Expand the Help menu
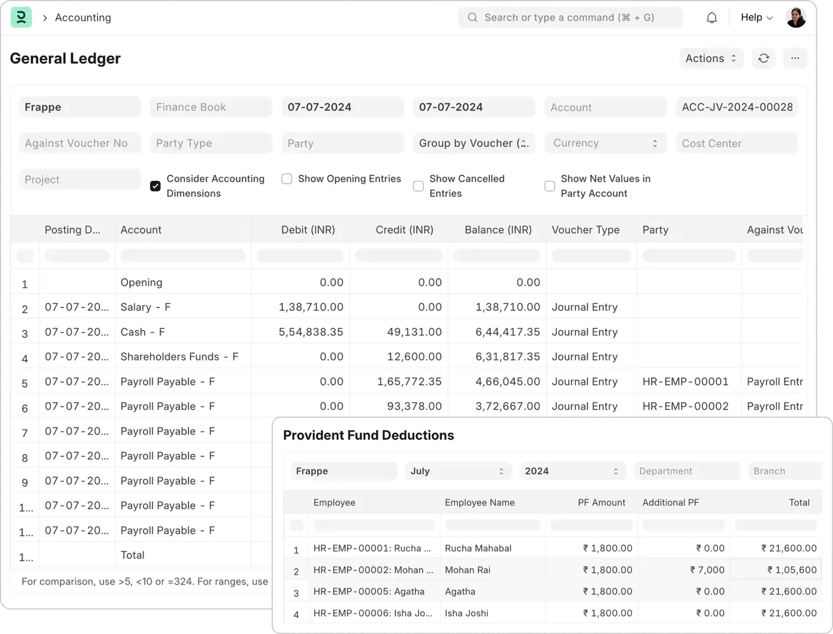The image size is (833, 634). pos(756,18)
